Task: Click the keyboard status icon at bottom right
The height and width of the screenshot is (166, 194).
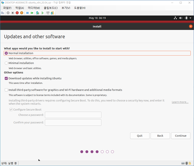Action: (x=183, y=163)
